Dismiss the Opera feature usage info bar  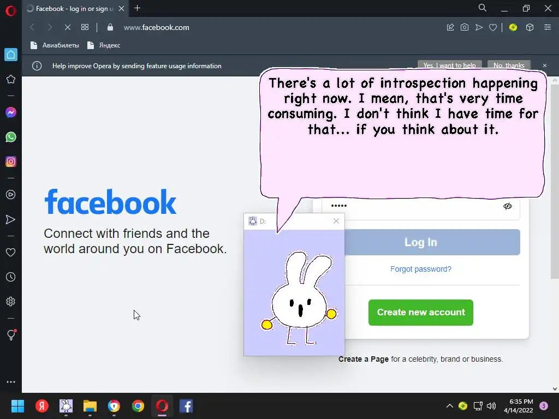(545, 65)
